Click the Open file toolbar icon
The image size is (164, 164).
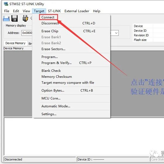point(6,18)
